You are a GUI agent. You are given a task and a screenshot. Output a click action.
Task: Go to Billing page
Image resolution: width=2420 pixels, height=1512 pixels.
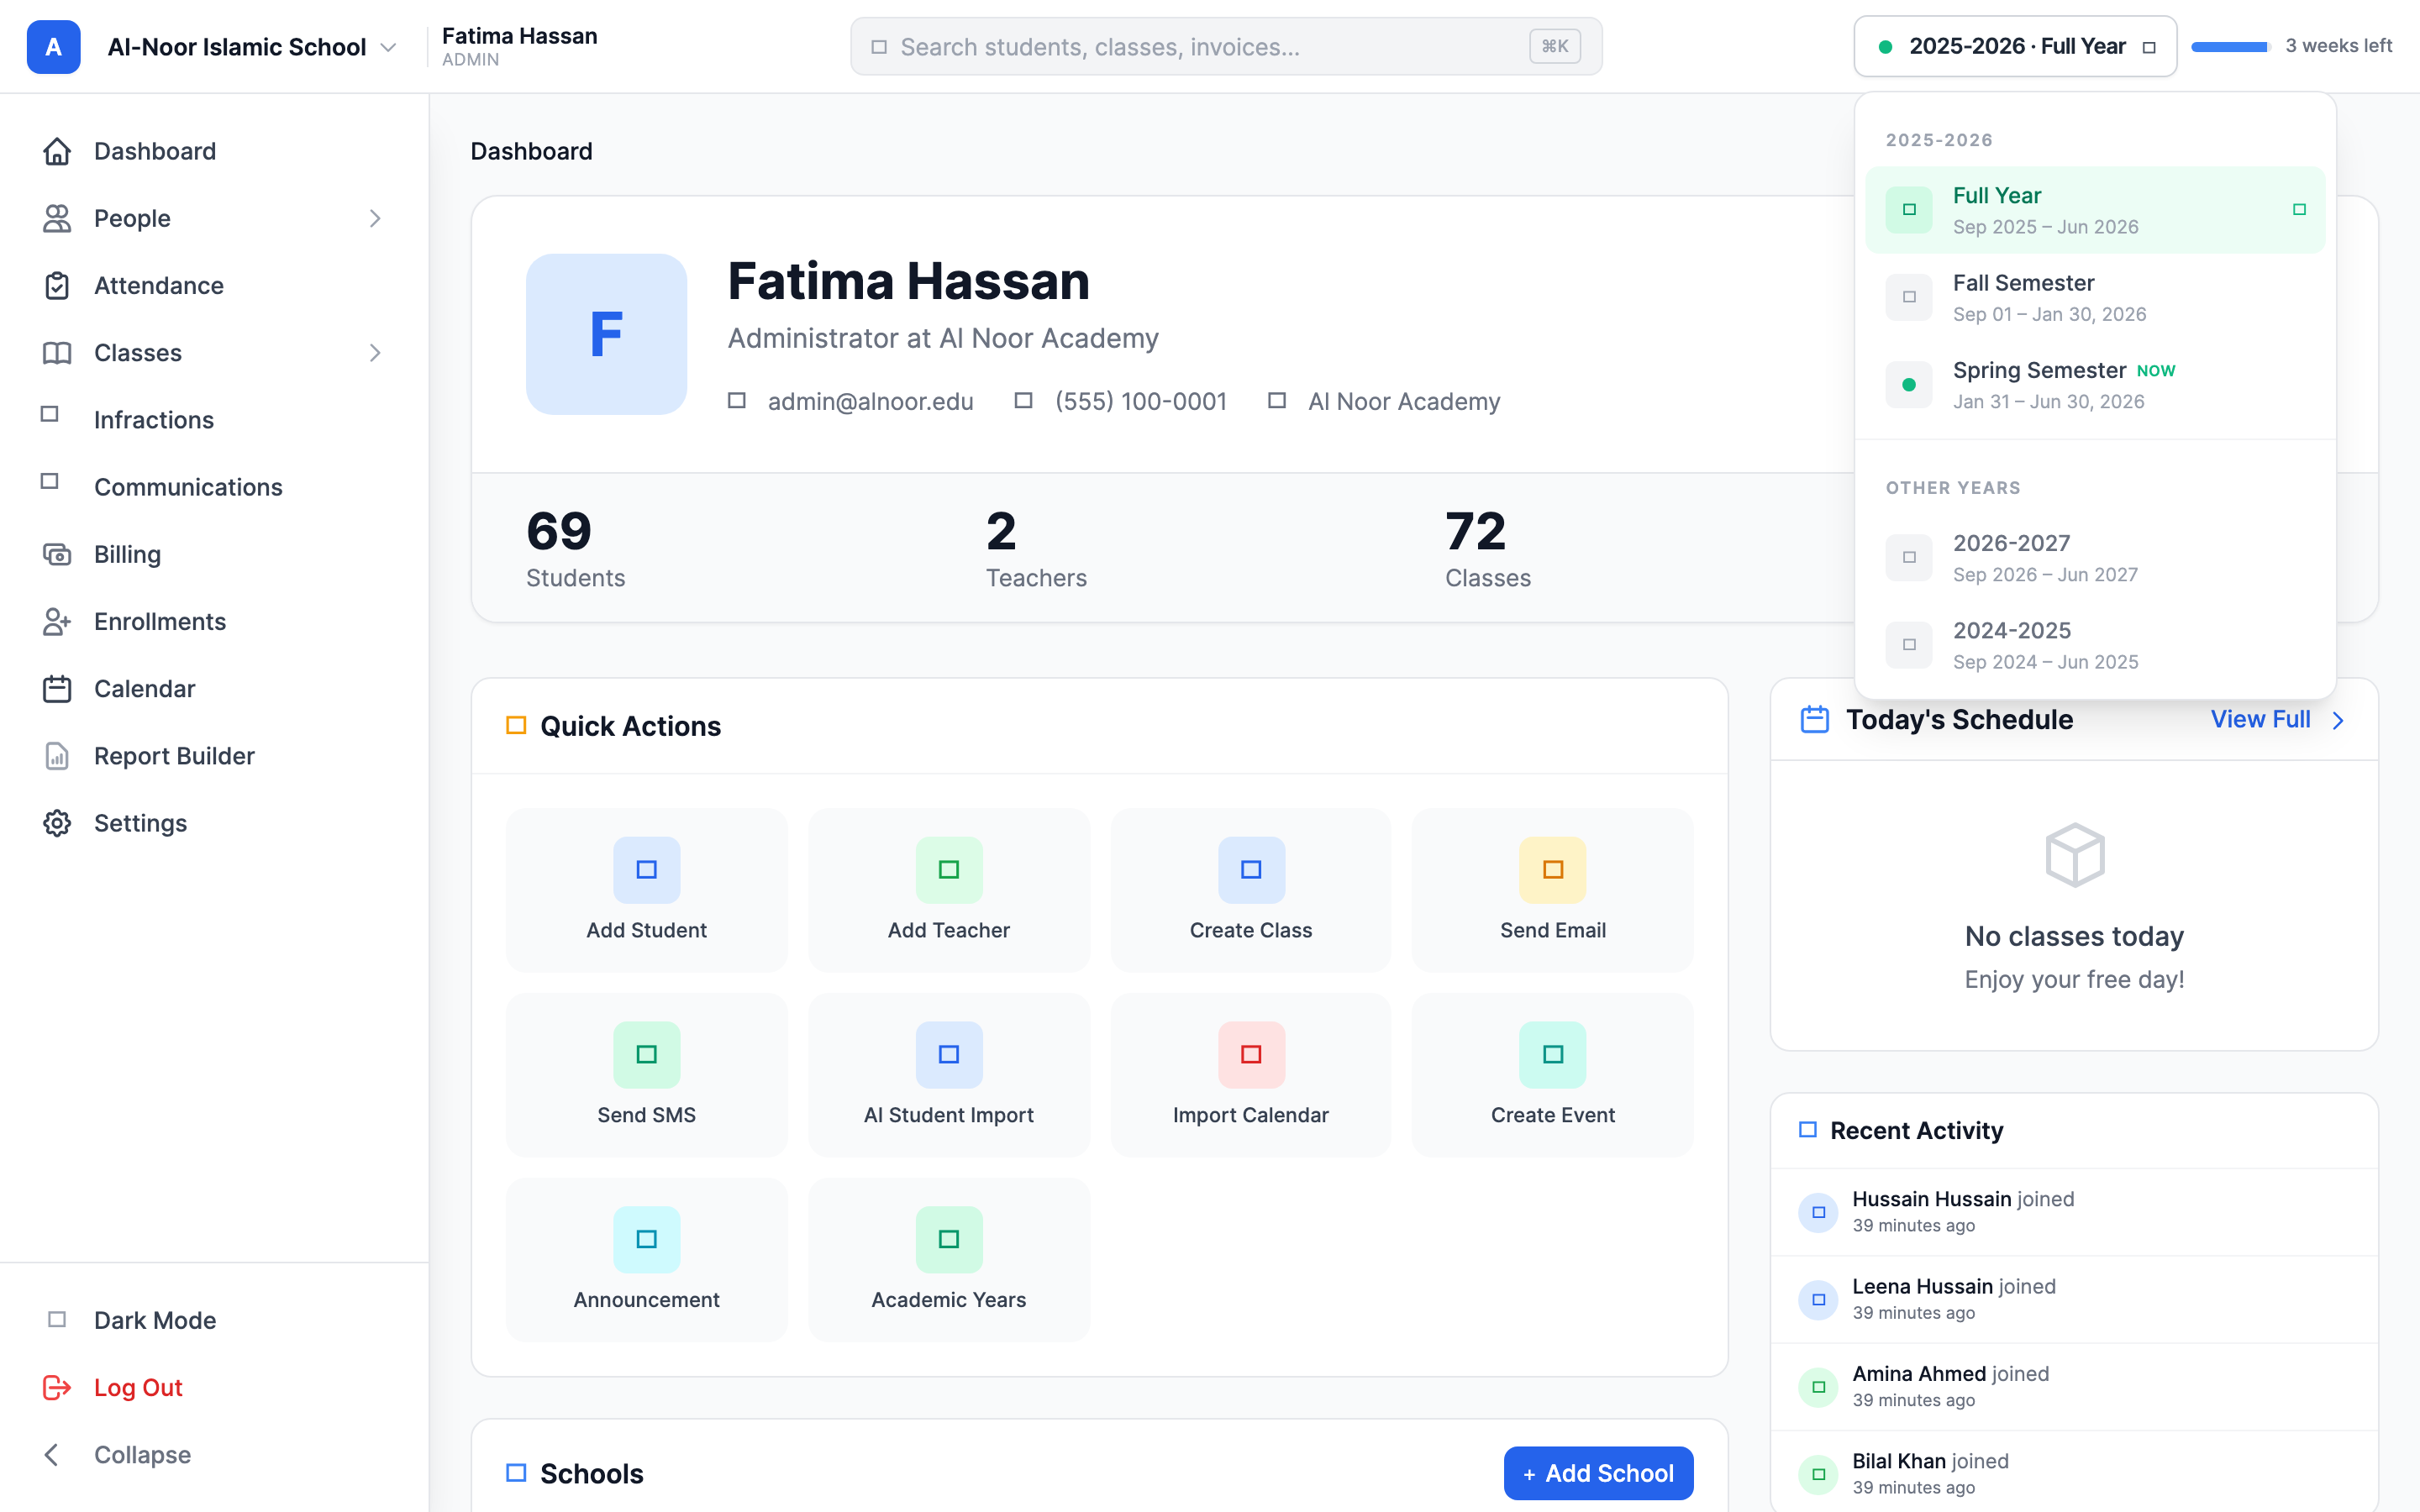click(x=214, y=554)
